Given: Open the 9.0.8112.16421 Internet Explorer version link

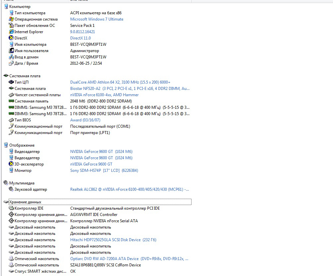Looking at the screenshot, I should [83, 32].
